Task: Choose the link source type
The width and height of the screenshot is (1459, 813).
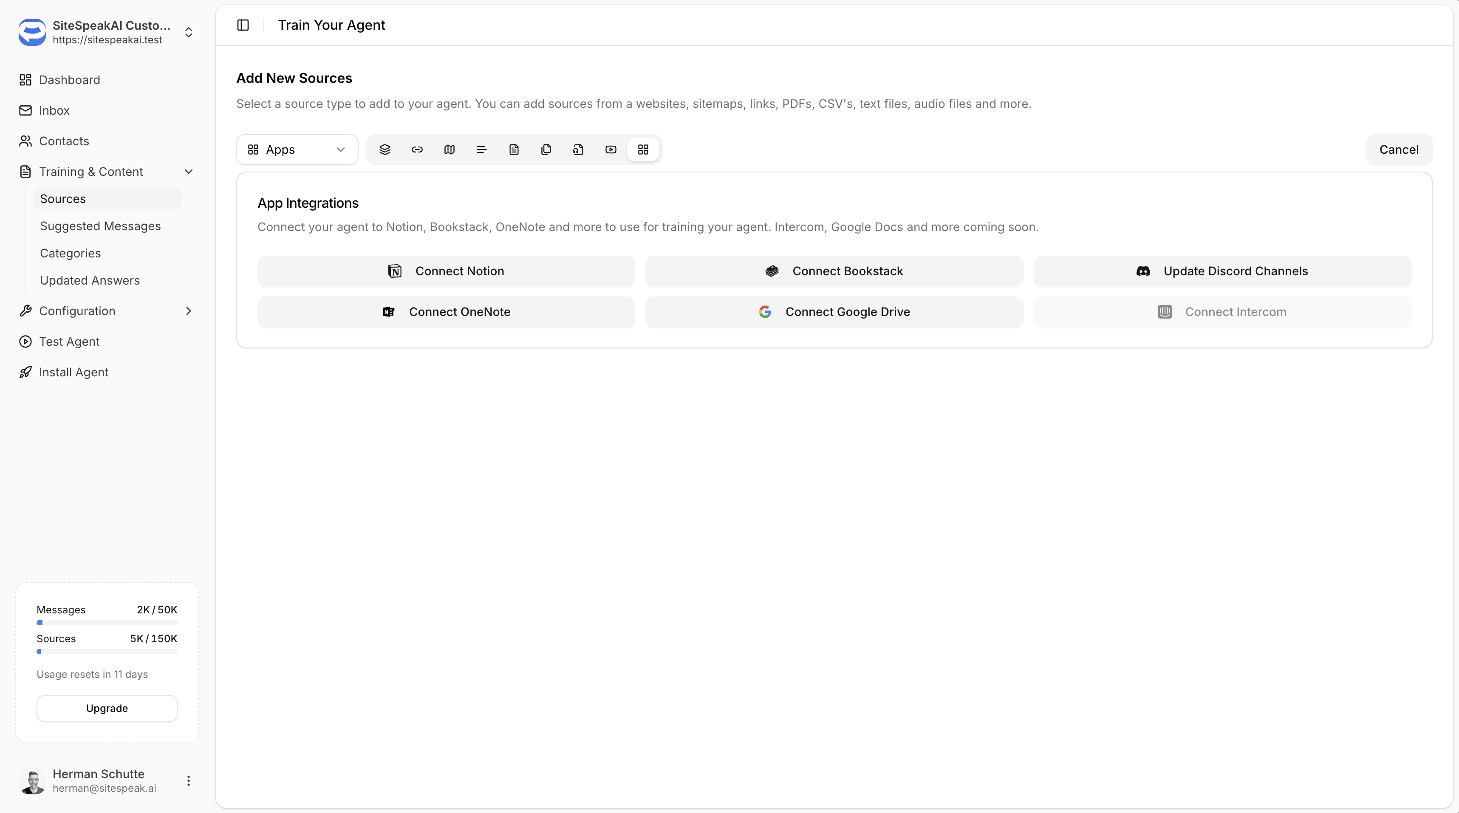Action: tap(417, 150)
